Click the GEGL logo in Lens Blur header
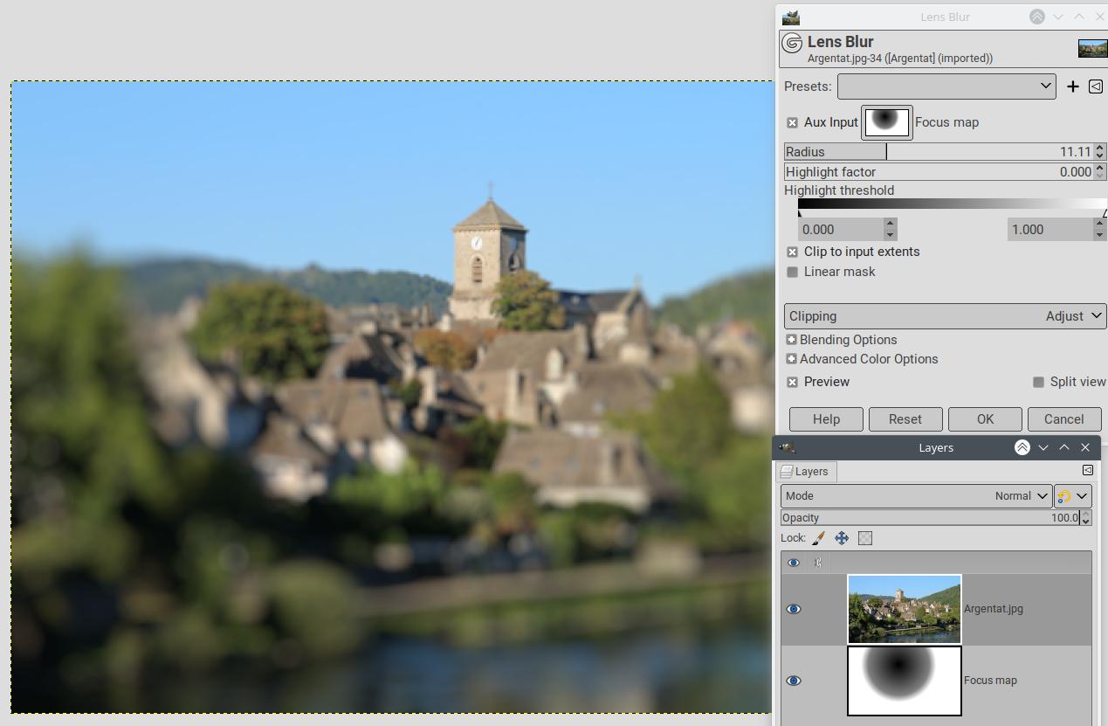This screenshot has height=726, width=1108. click(792, 43)
